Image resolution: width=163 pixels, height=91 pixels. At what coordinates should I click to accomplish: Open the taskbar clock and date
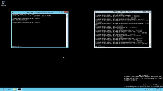point(158,89)
